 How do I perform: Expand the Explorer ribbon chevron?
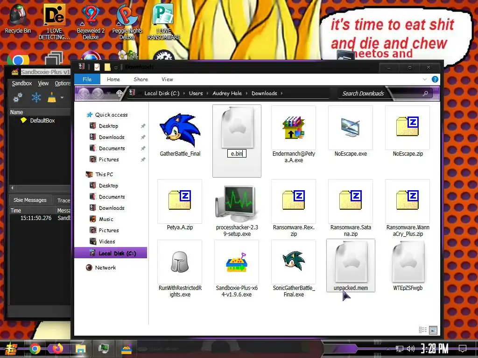click(425, 79)
